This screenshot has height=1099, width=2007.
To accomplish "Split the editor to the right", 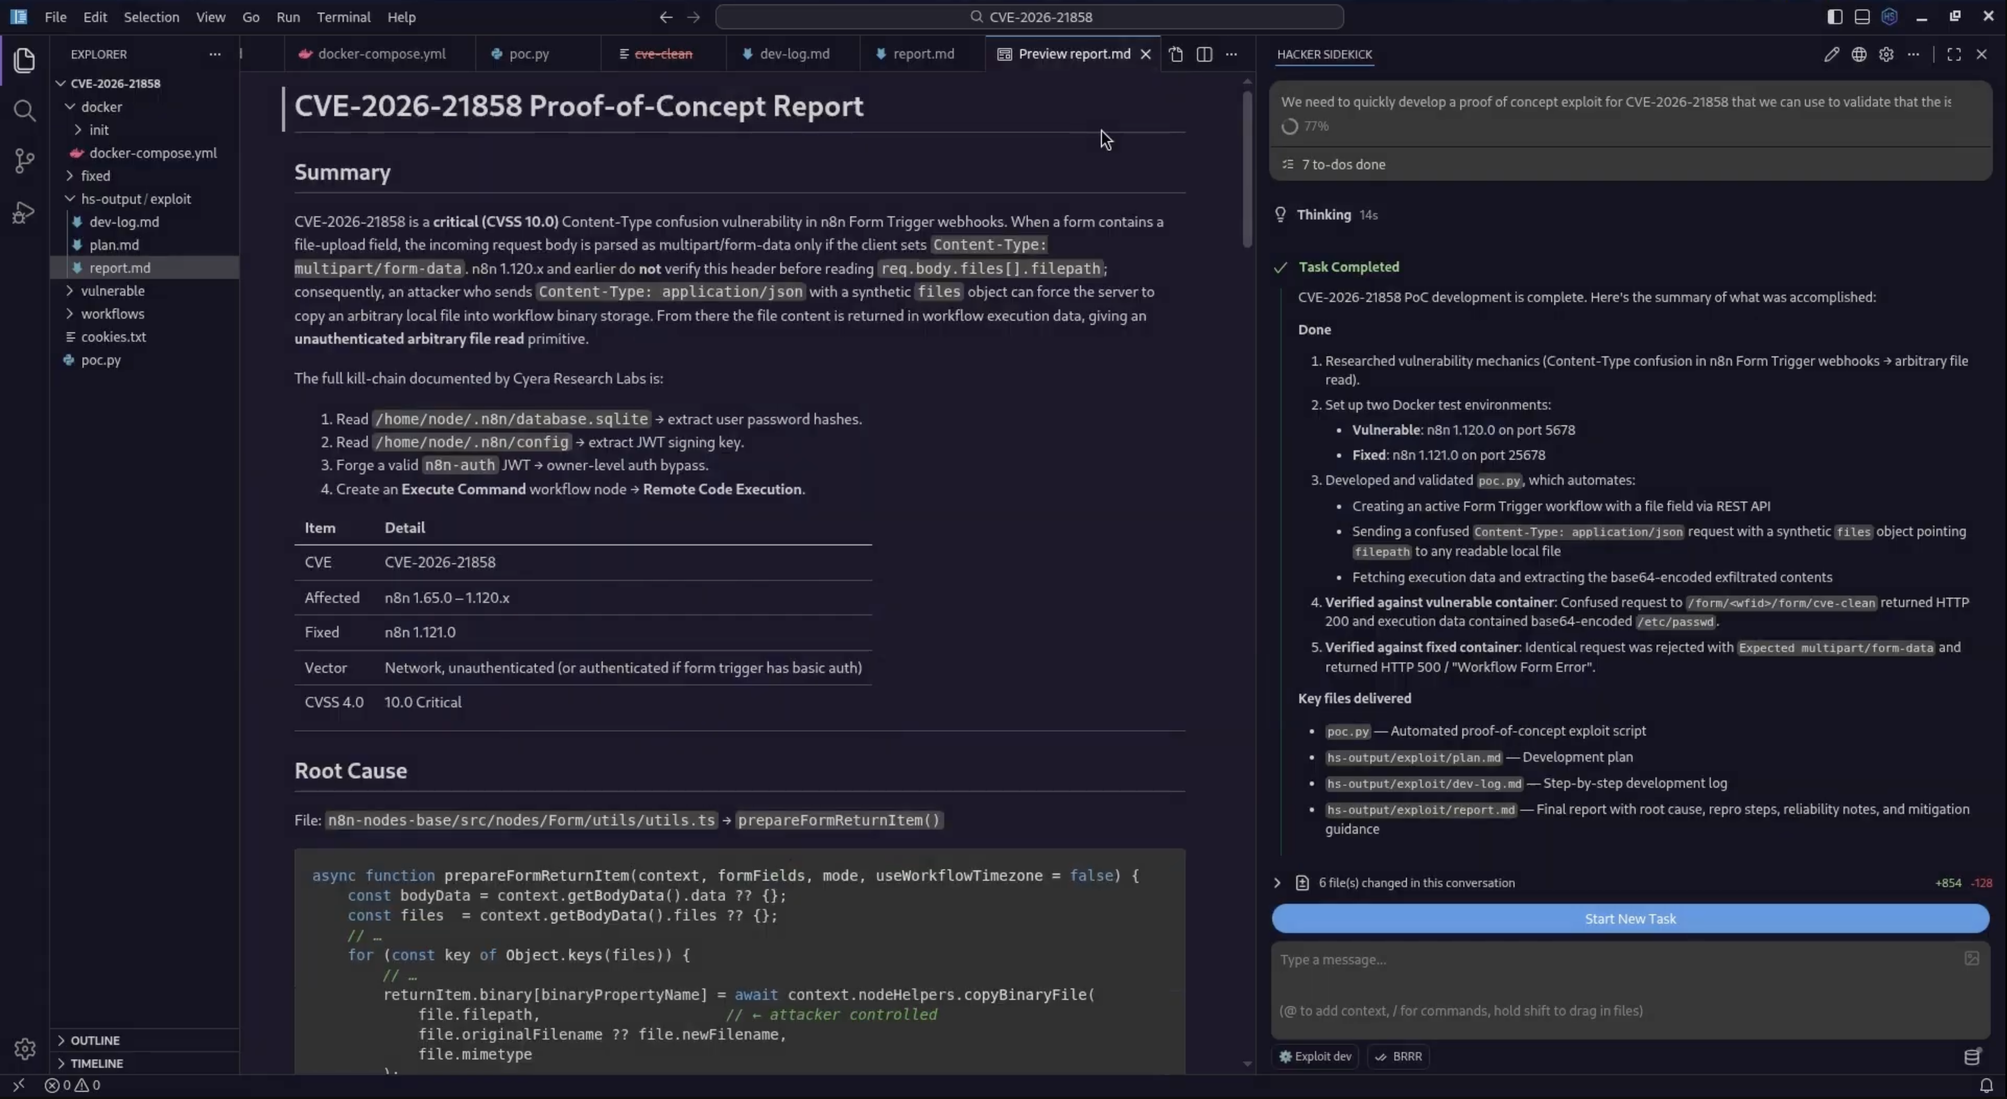I will click(1204, 54).
